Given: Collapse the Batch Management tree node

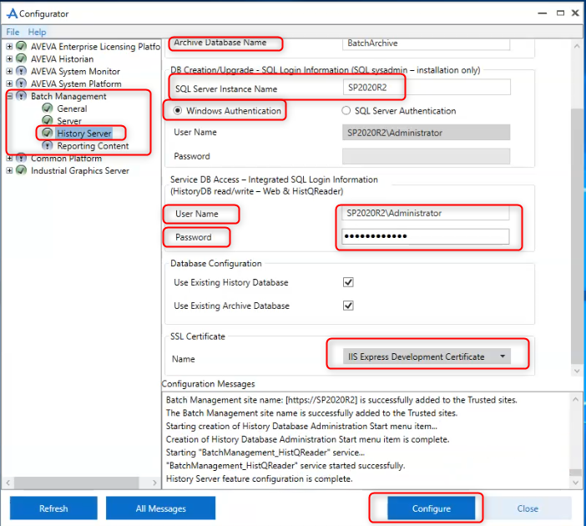Looking at the screenshot, I should click(x=9, y=96).
